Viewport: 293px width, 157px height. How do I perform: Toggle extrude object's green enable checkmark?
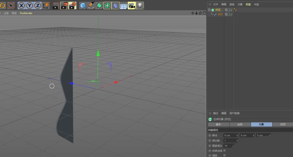231,10
